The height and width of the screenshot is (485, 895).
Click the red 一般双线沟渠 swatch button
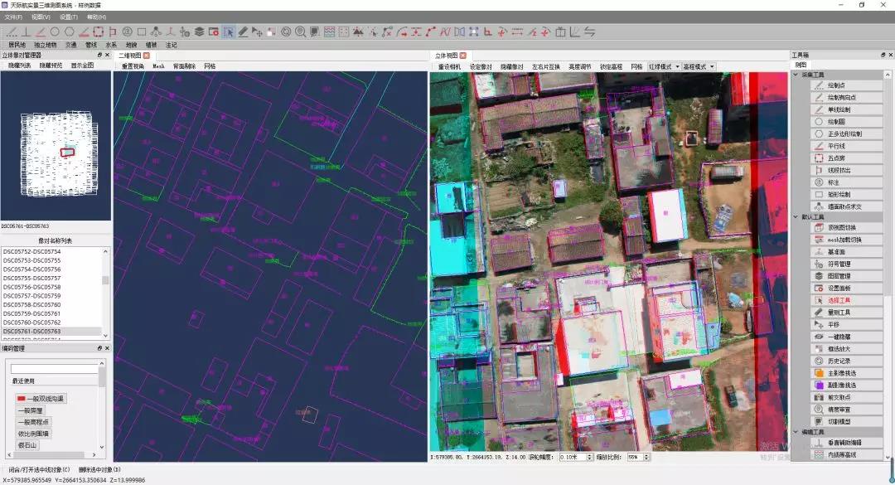click(x=40, y=399)
